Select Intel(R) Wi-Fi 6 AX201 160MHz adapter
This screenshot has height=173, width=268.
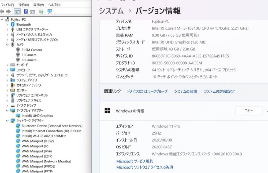point(44,136)
